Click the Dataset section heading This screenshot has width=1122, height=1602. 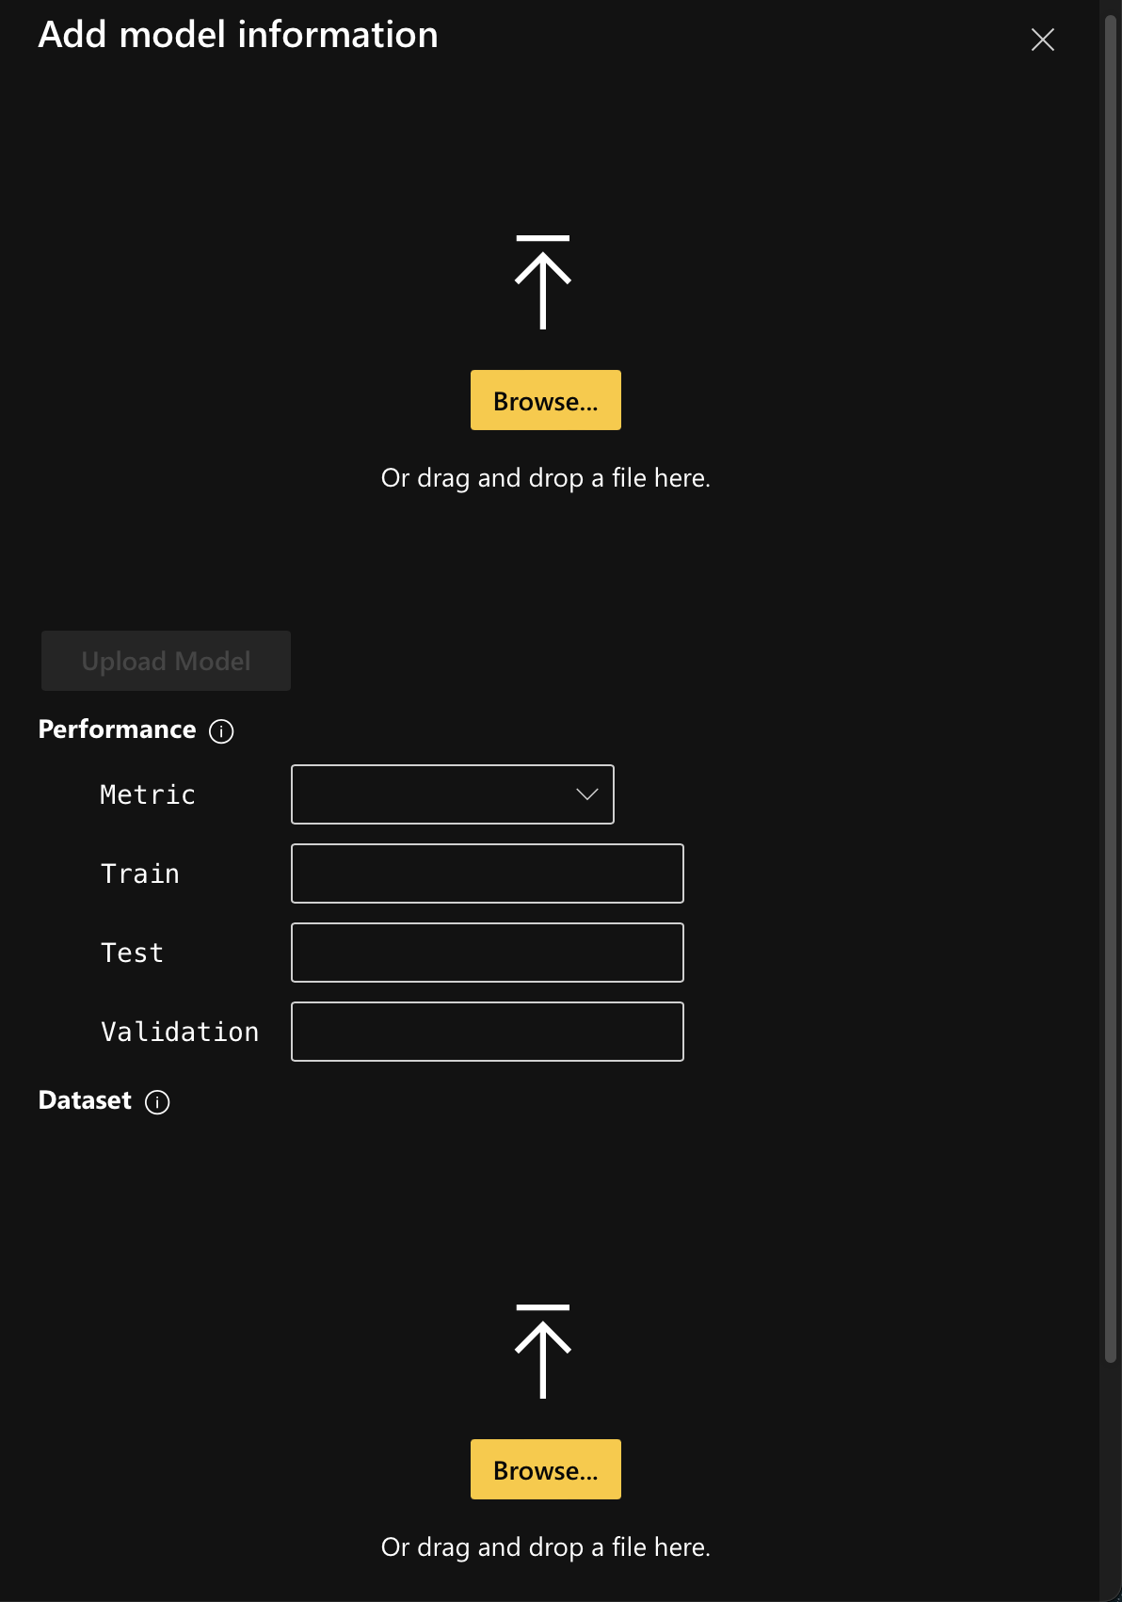coord(85,1100)
